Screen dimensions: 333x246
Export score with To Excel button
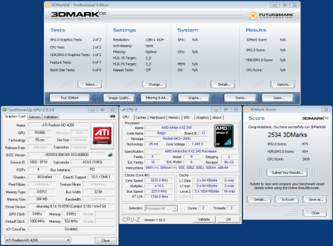[288, 199]
